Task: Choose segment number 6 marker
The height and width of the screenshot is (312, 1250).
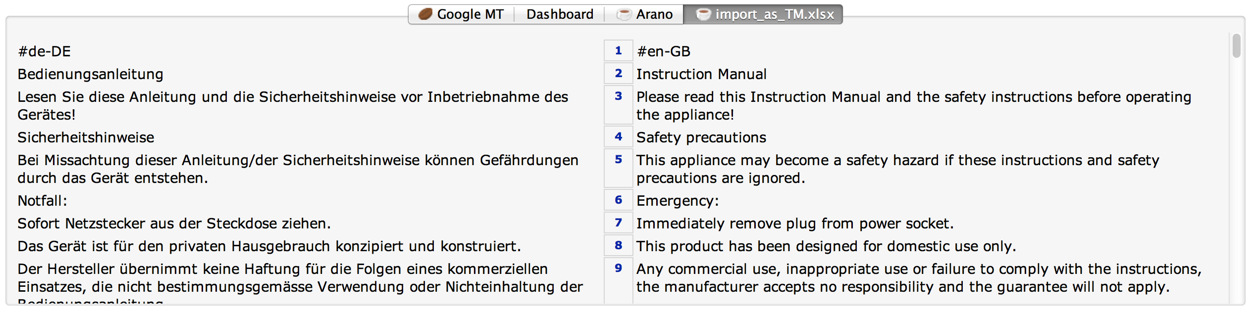Action: click(x=618, y=200)
